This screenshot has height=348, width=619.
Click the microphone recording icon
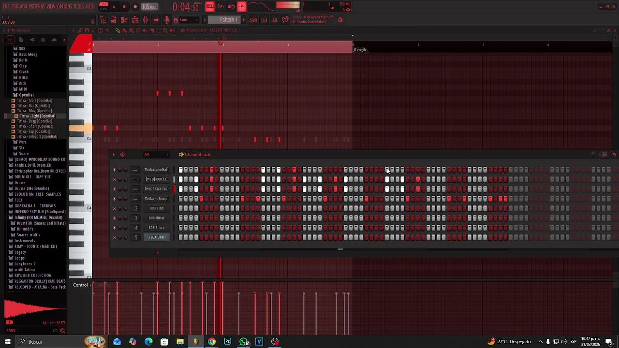coord(166,20)
